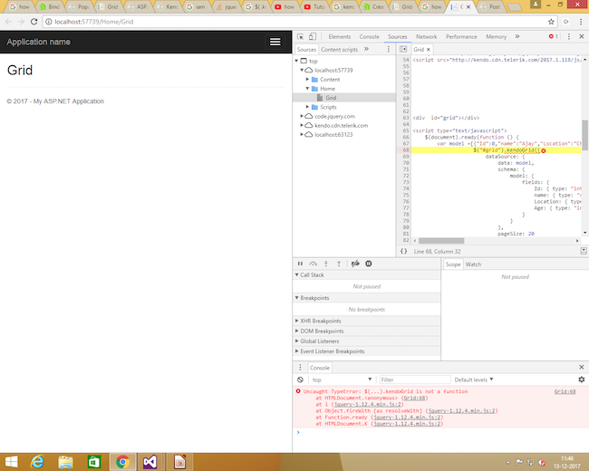Collapse the top frame tree node
589x471 pixels.
click(x=296, y=61)
